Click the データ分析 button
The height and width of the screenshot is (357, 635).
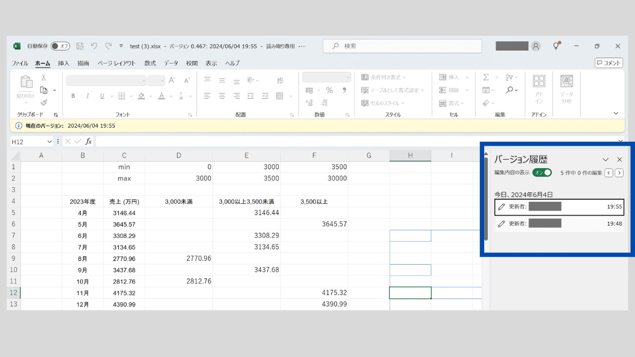coord(567,89)
